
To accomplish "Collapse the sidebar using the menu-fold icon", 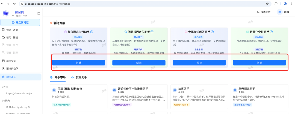I will click(x=39, y=13).
